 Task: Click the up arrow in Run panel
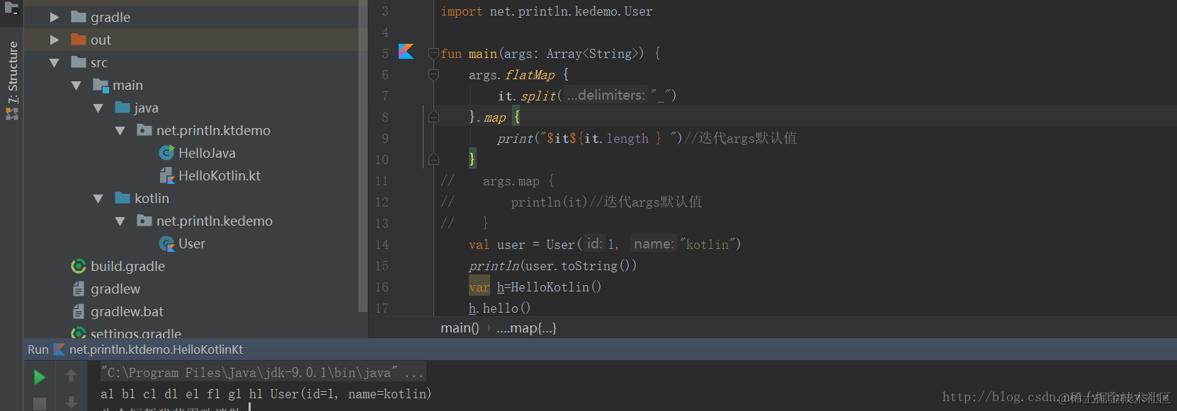[71, 376]
